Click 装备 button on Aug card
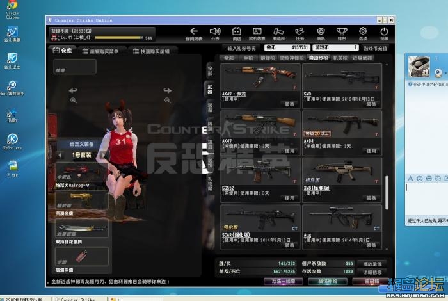 click(371, 245)
